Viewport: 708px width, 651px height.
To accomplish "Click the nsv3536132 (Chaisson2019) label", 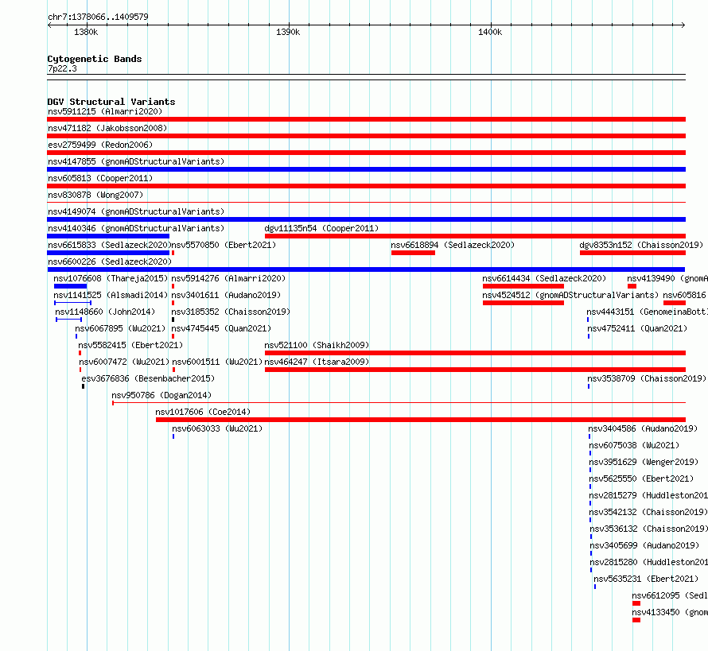I will [x=649, y=529].
